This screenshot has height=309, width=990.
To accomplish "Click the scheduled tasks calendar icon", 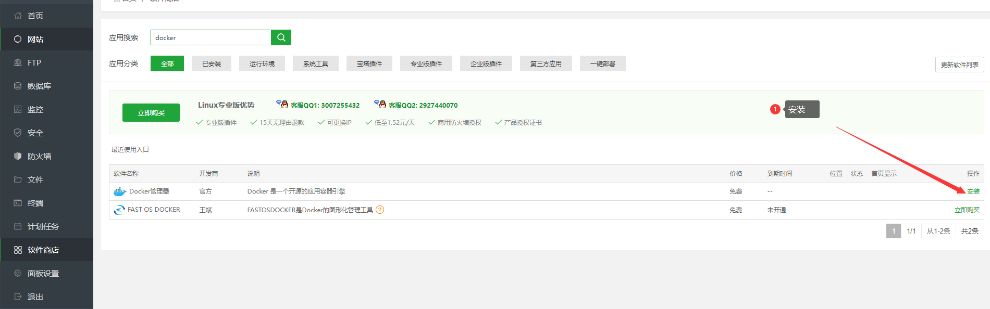I will coord(18,226).
